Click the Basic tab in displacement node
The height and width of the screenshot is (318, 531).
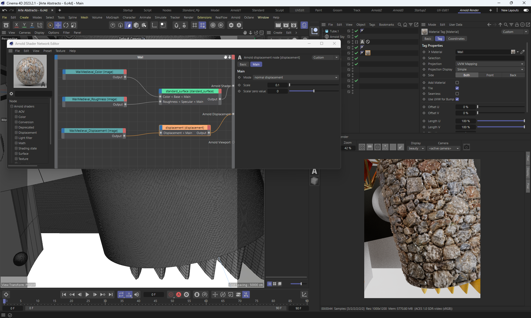[243, 64]
